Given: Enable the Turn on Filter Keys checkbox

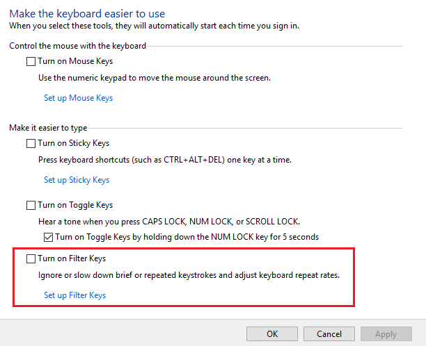Looking at the screenshot, I should pos(31,259).
